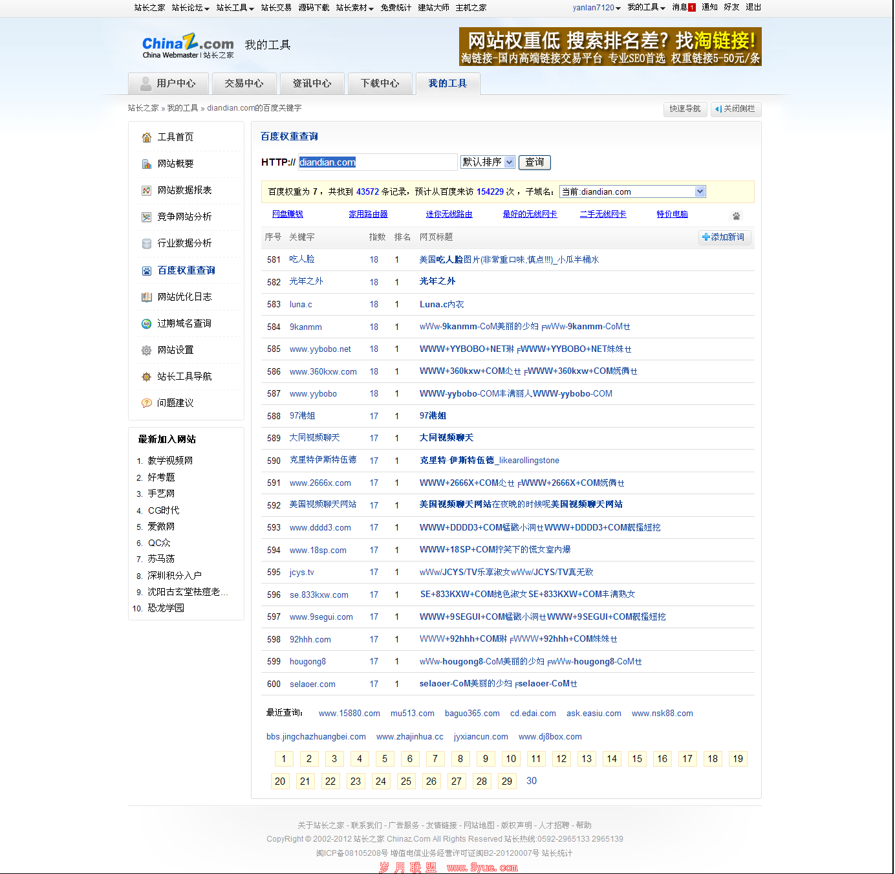This screenshot has width=895, height=874.
Task: Open 站长交易 in top navigation
Action: coord(276,8)
